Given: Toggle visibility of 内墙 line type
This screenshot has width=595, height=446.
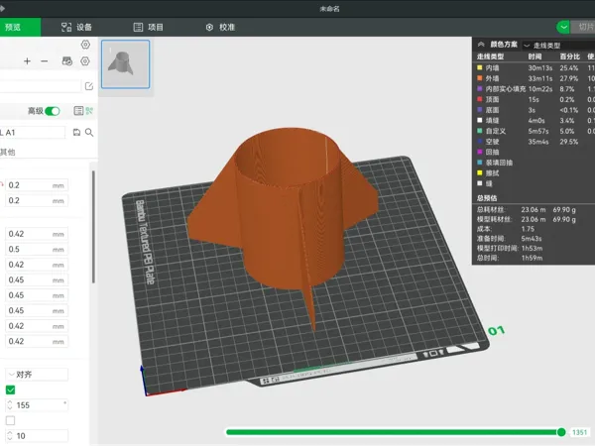Looking at the screenshot, I should (x=480, y=67).
